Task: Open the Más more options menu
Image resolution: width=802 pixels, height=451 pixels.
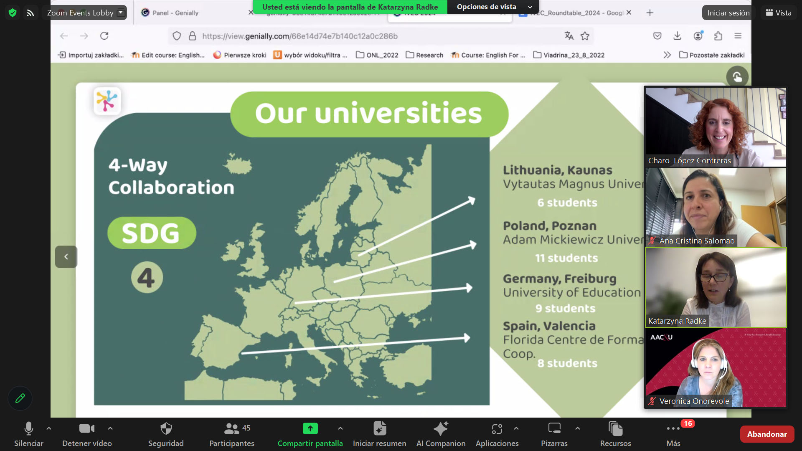Action: [x=673, y=434]
